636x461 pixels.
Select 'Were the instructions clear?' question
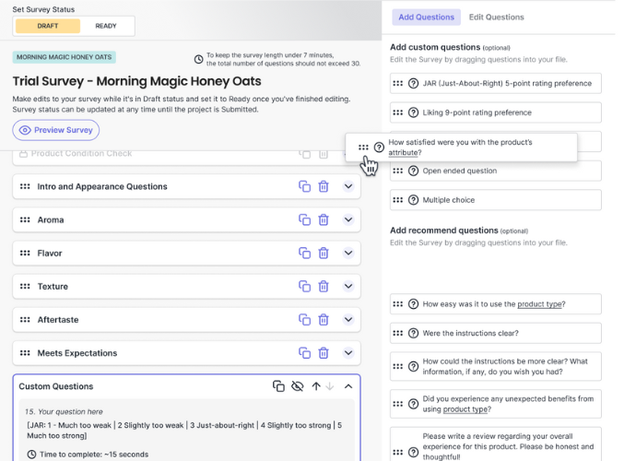click(x=496, y=333)
